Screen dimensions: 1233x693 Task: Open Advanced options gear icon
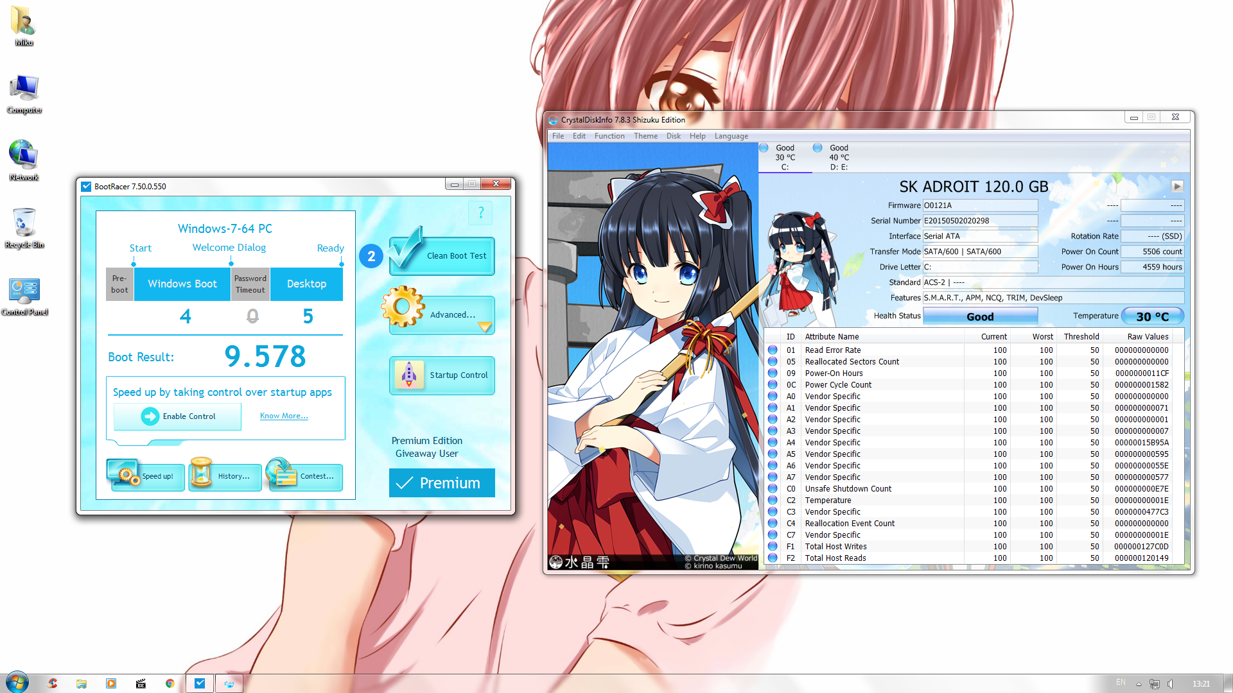403,307
